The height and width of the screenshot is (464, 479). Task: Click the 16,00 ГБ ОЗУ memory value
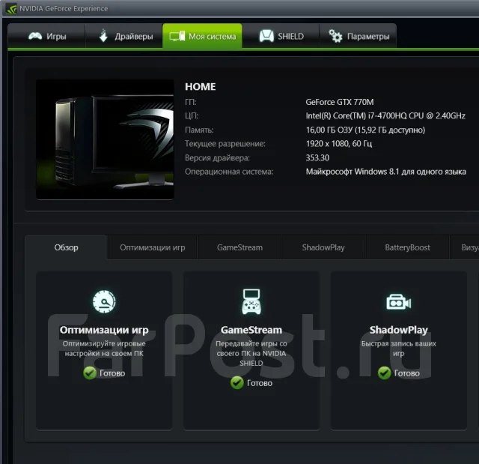coord(365,130)
